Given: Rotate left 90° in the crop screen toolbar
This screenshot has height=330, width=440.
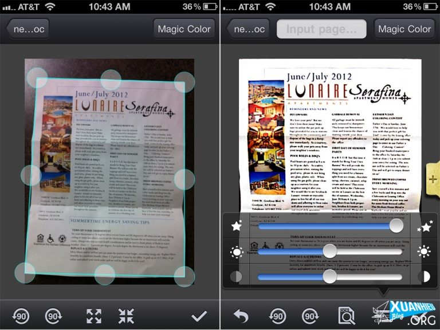Looking at the screenshot, I should 21,316.
